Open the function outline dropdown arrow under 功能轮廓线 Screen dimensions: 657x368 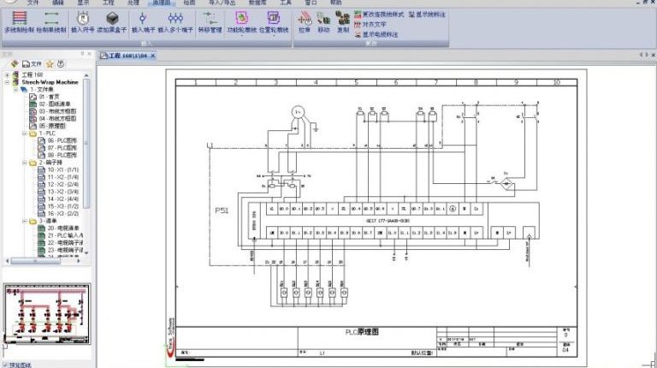pos(242,36)
